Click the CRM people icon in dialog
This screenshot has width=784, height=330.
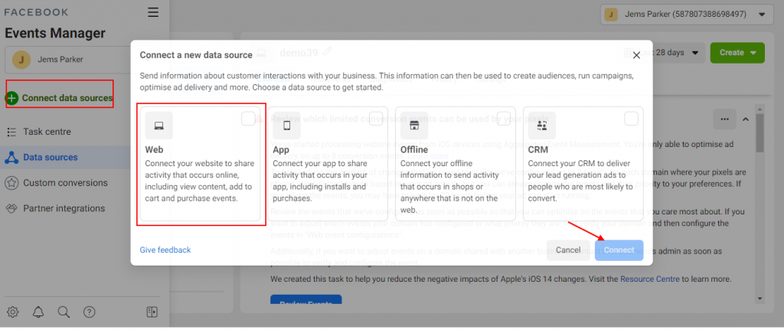click(x=543, y=126)
